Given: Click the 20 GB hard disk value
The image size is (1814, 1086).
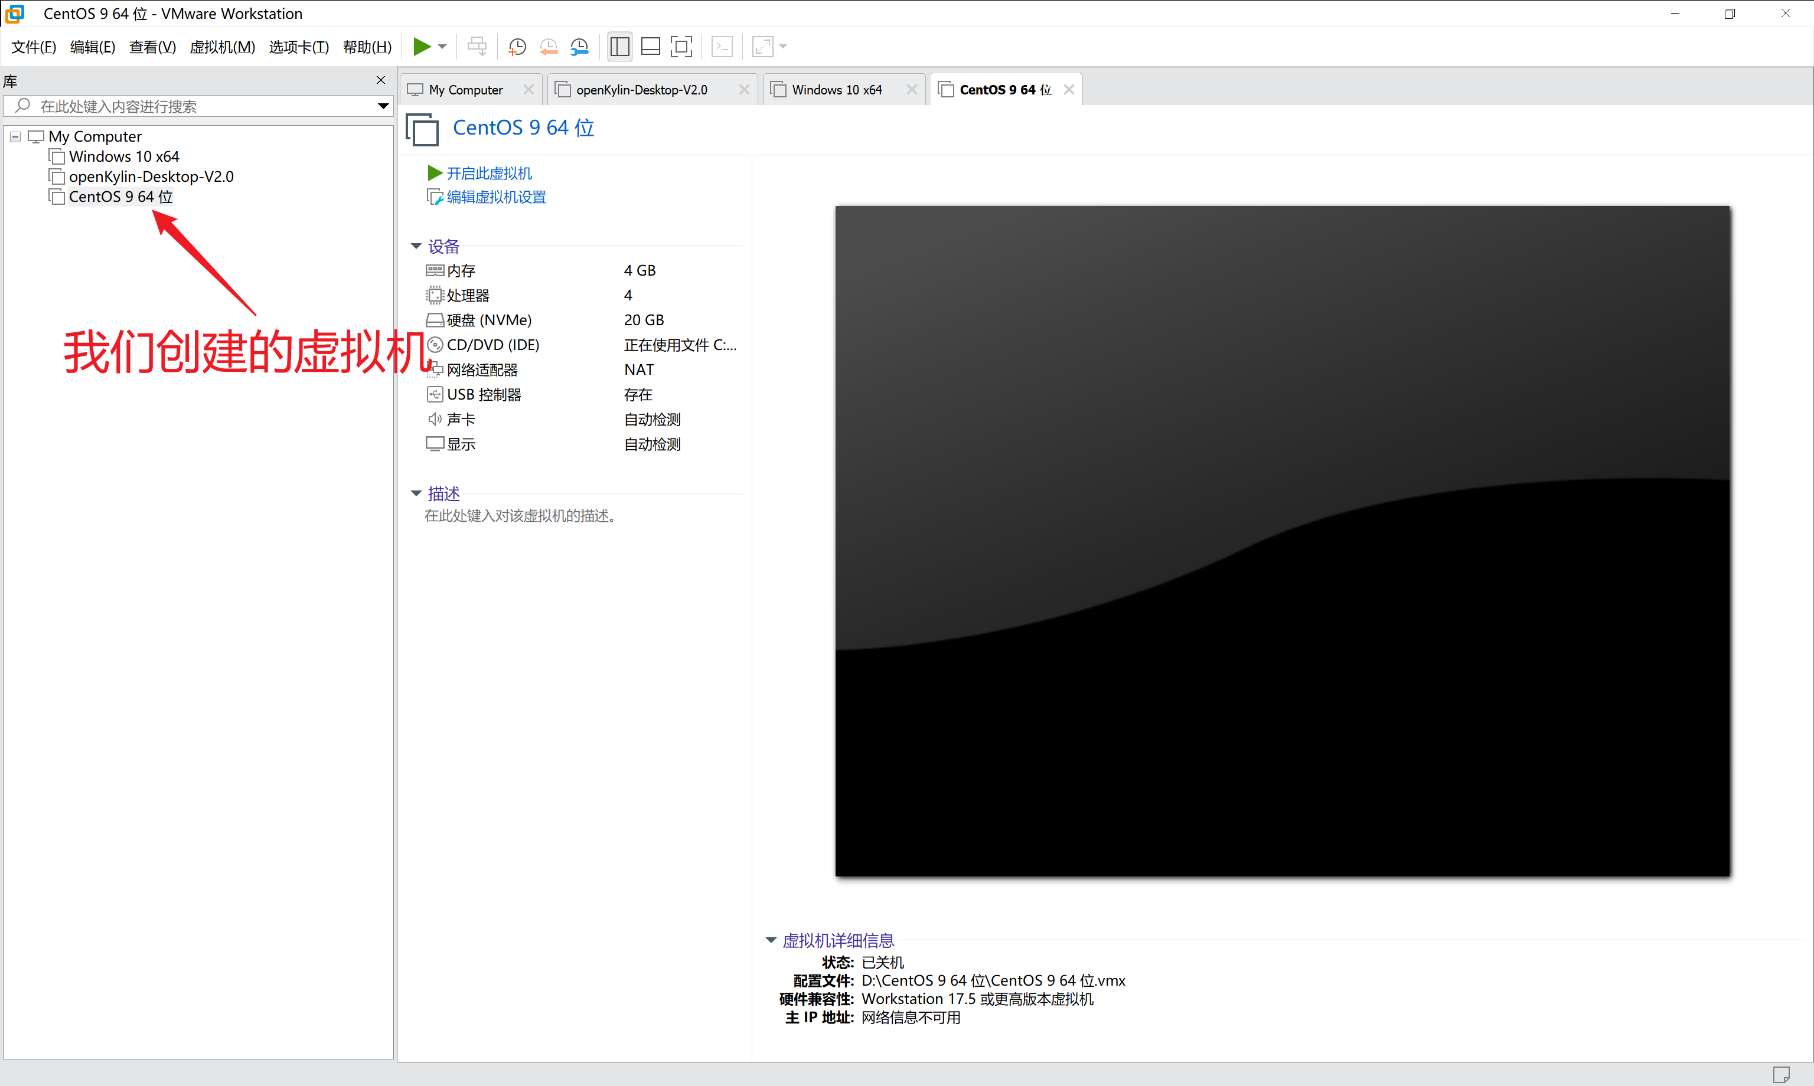Looking at the screenshot, I should coord(644,320).
